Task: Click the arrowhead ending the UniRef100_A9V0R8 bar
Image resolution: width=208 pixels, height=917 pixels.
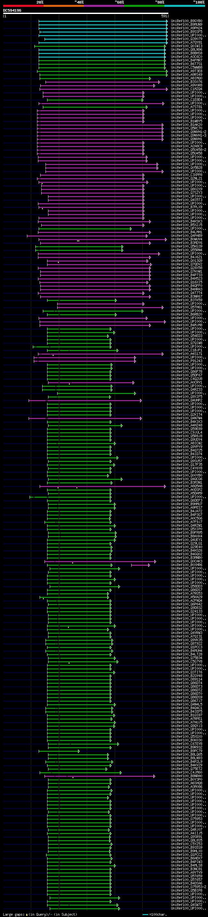Action: pyautogui.click(x=154, y=86)
